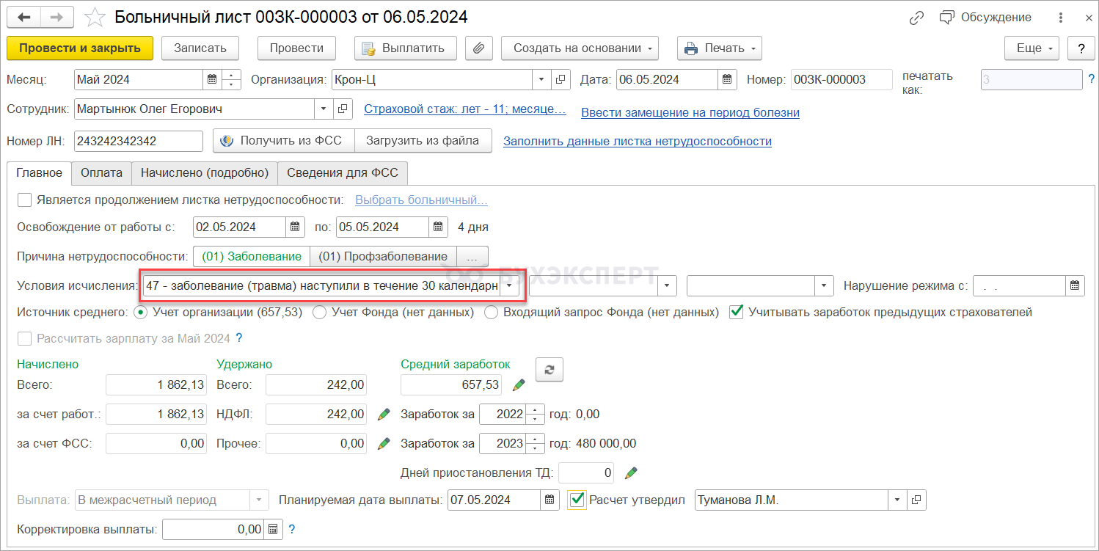Viewport: 1099px width, 551px height.
Task: Choose (01) Заболевание disability reason
Action: [252, 257]
